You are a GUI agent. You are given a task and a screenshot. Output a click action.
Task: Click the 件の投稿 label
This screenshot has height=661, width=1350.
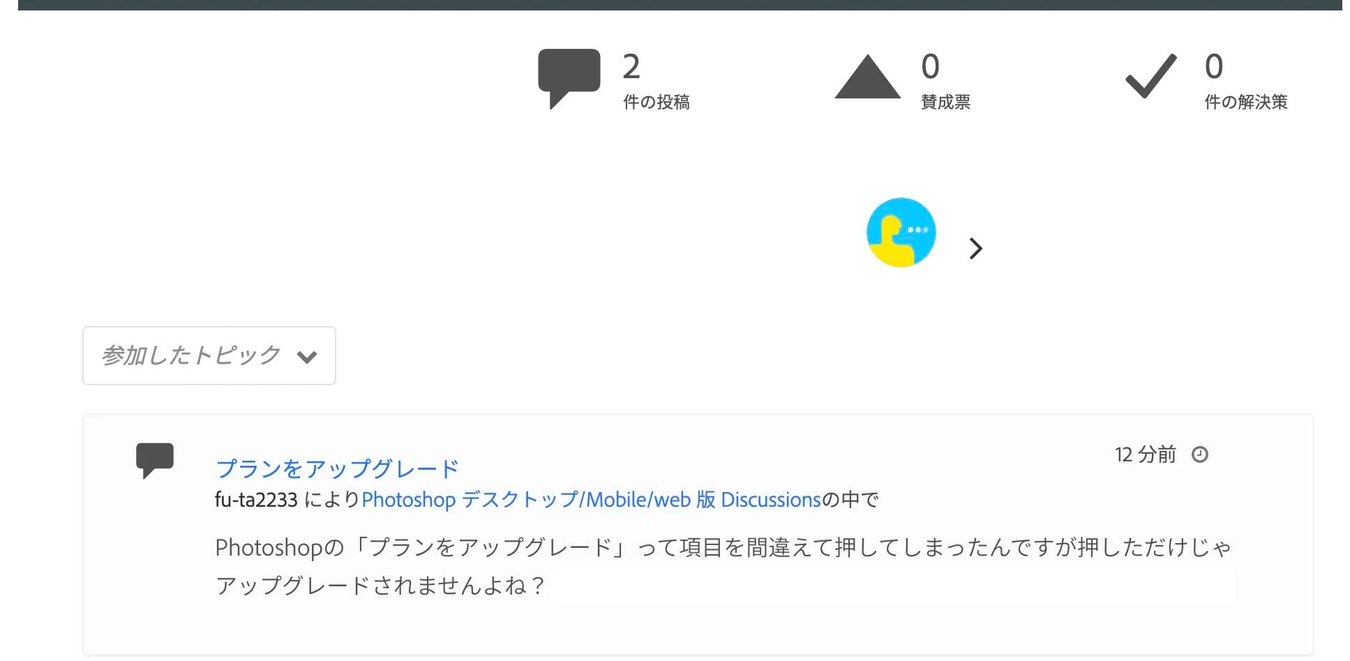657,102
